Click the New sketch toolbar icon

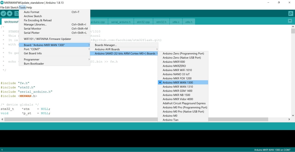pyautogui.click(x=16, y=13)
